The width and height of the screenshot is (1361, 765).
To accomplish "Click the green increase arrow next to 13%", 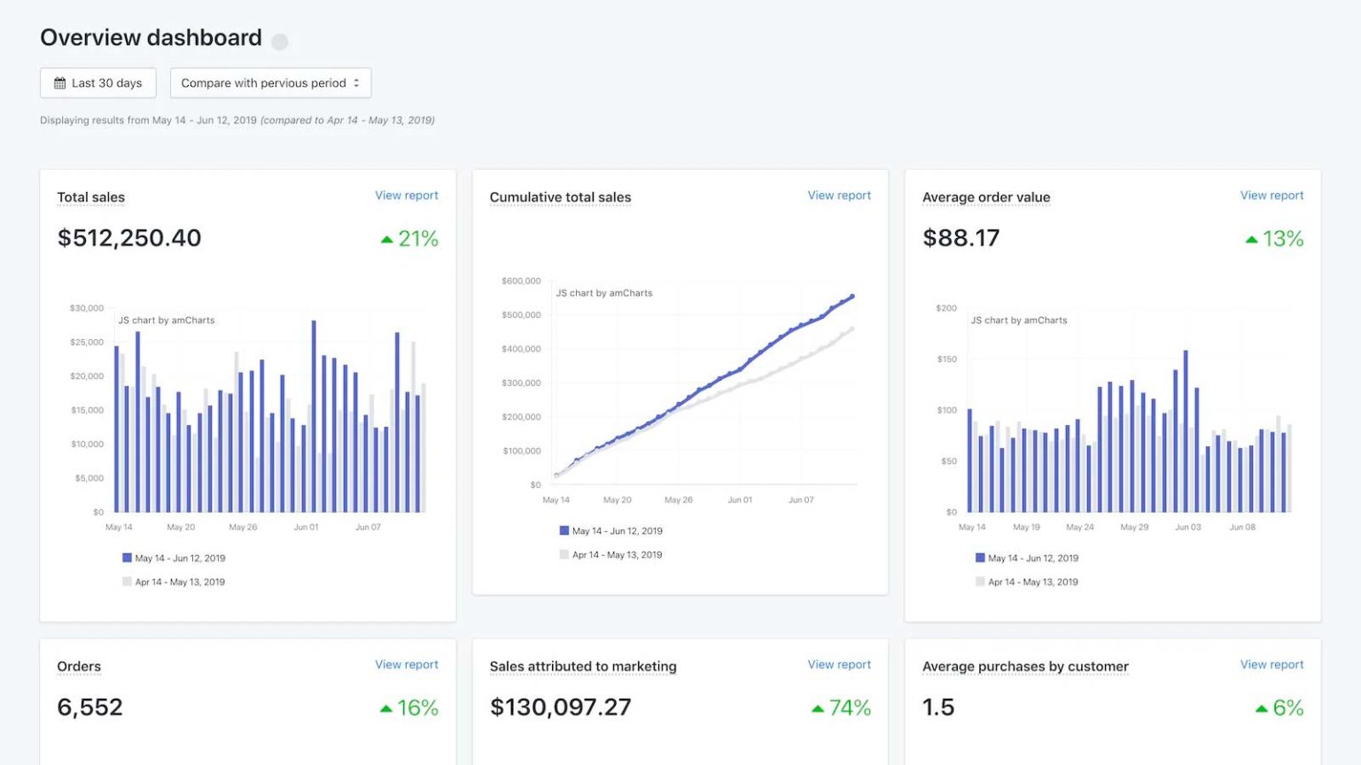I will (1251, 238).
